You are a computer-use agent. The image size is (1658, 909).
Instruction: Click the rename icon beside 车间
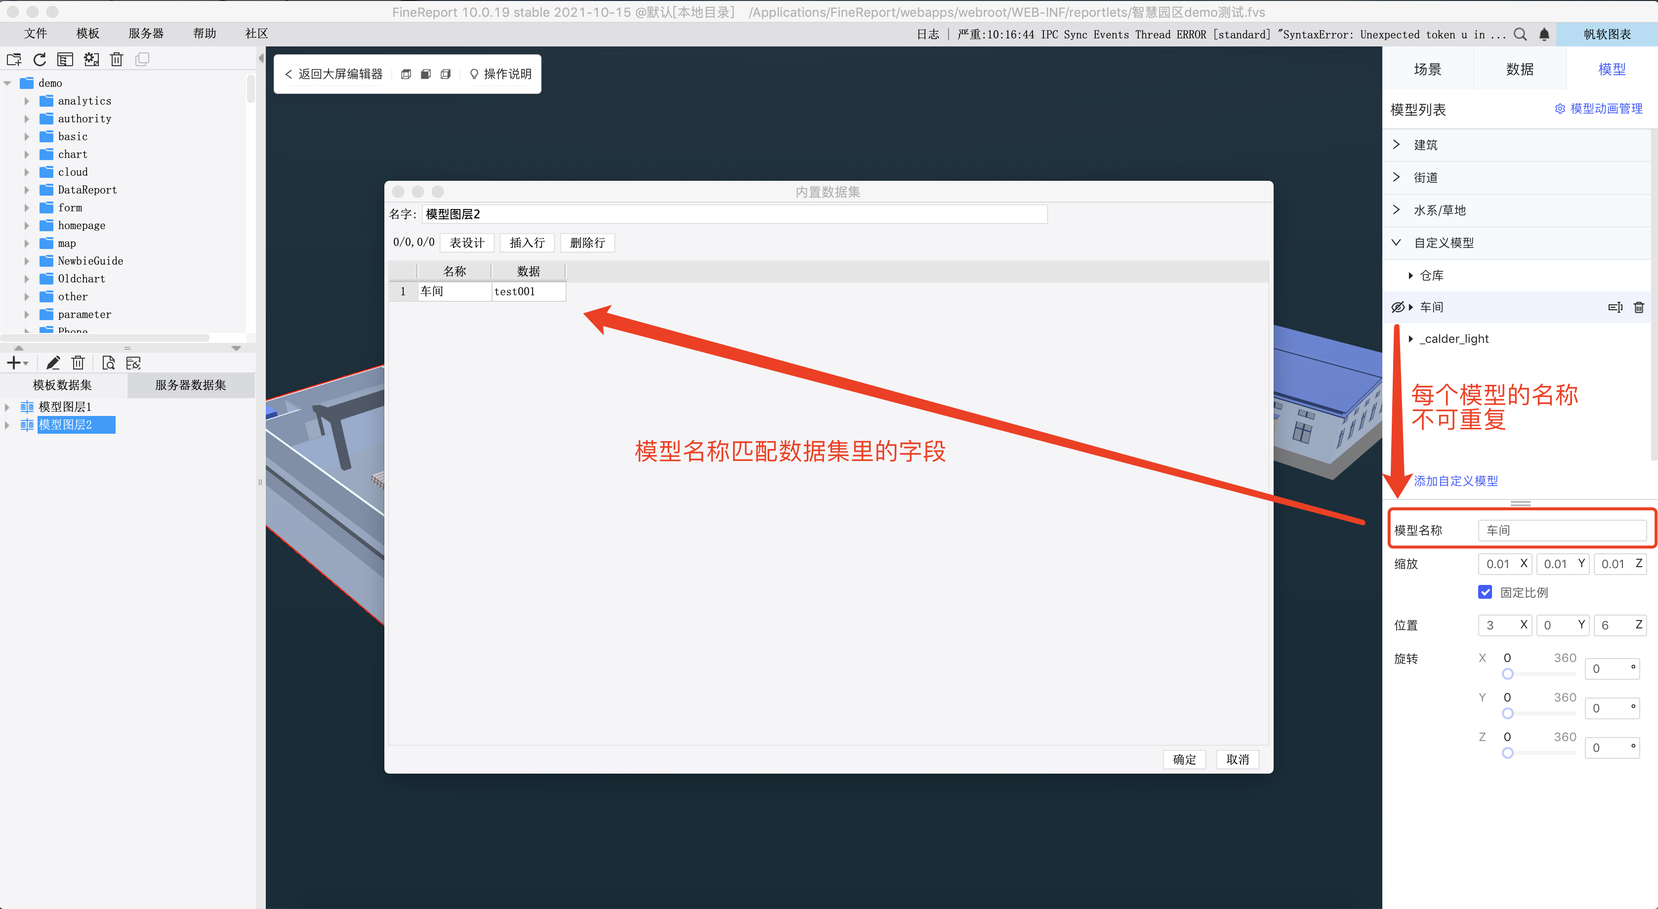pyautogui.click(x=1615, y=307)
